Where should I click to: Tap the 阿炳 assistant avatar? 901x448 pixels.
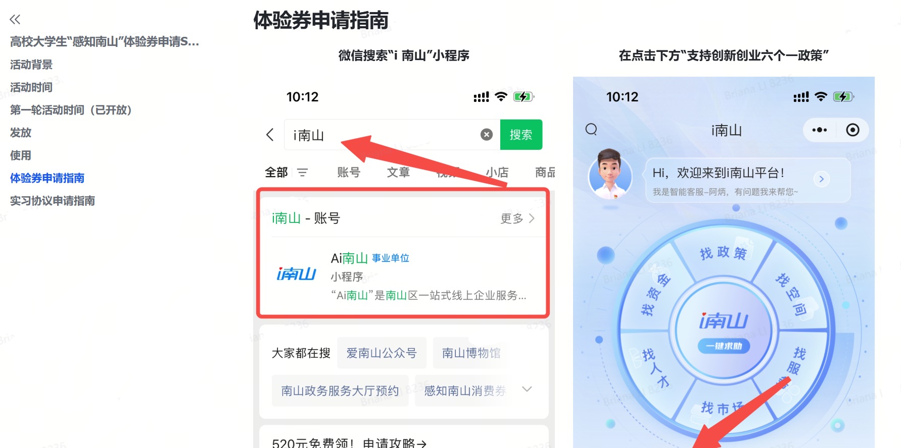point(610,175)
